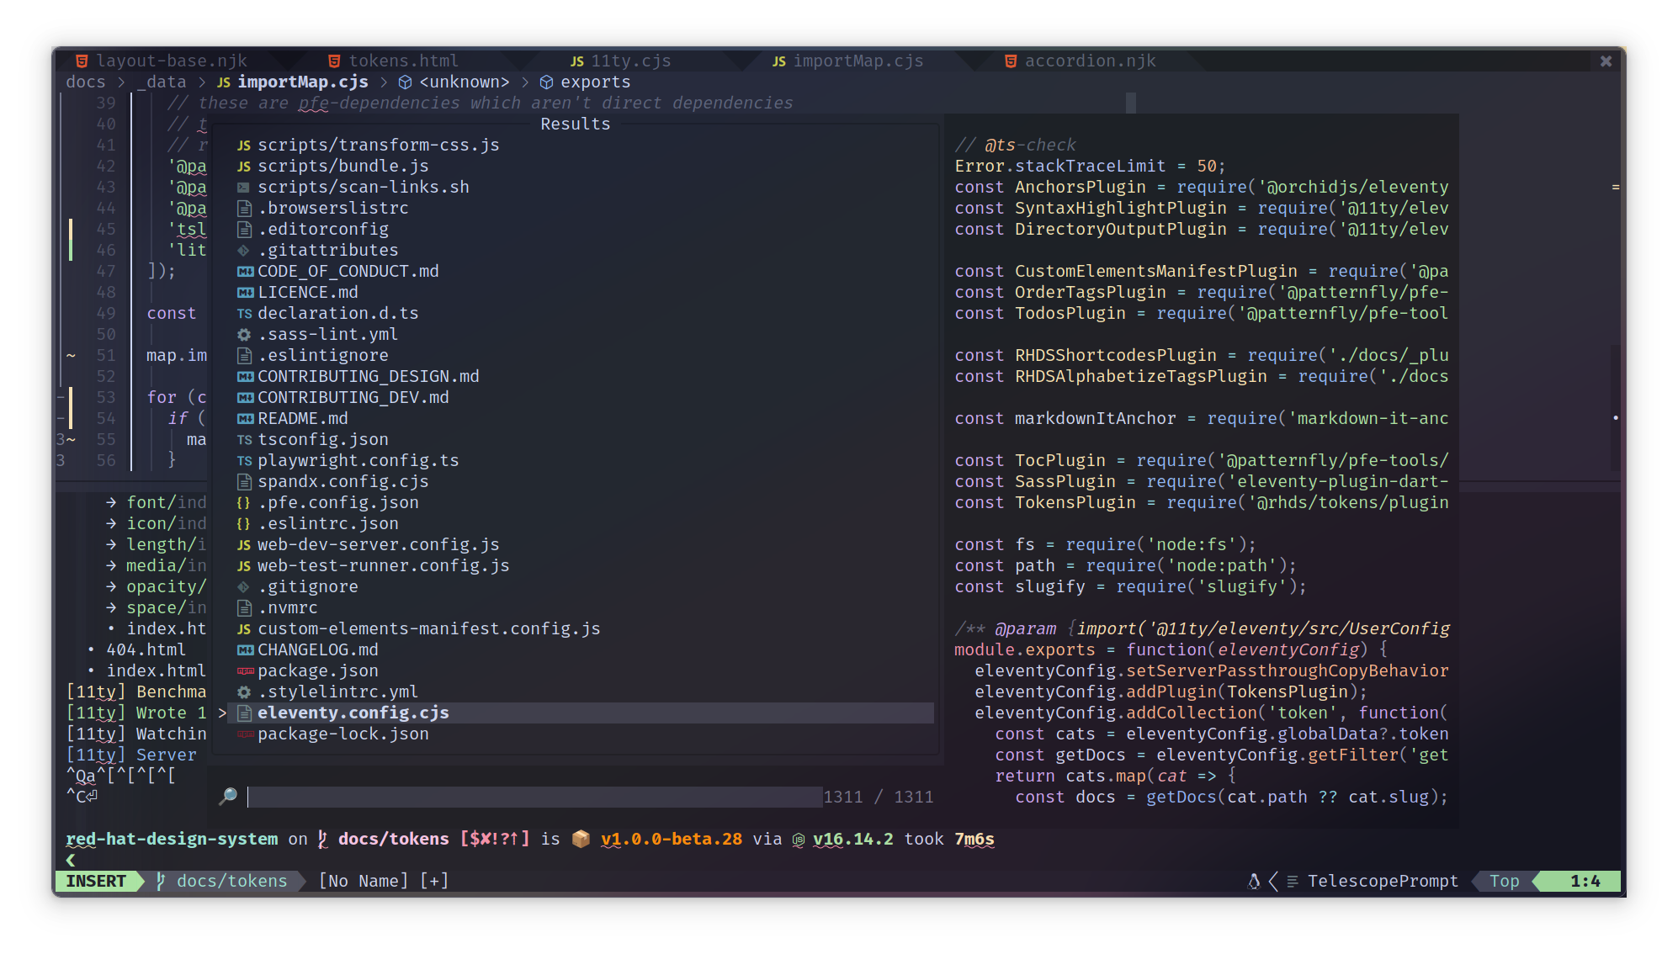Click the red-hat-design-system repository name
This screenshot has height=954, width=1678.
pos(172,839)
